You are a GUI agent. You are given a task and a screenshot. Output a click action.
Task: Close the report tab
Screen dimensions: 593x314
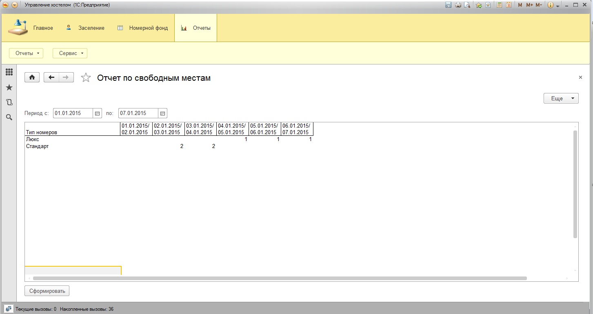(x=580, y=77)
